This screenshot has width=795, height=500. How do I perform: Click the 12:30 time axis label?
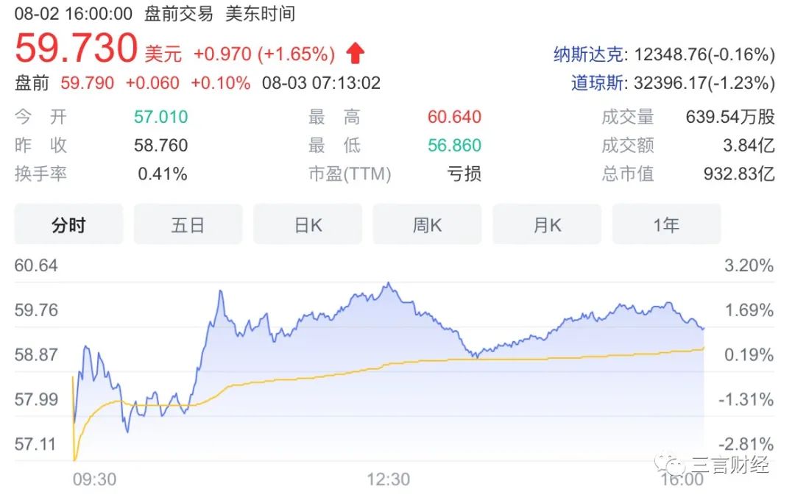coord(389,480)
